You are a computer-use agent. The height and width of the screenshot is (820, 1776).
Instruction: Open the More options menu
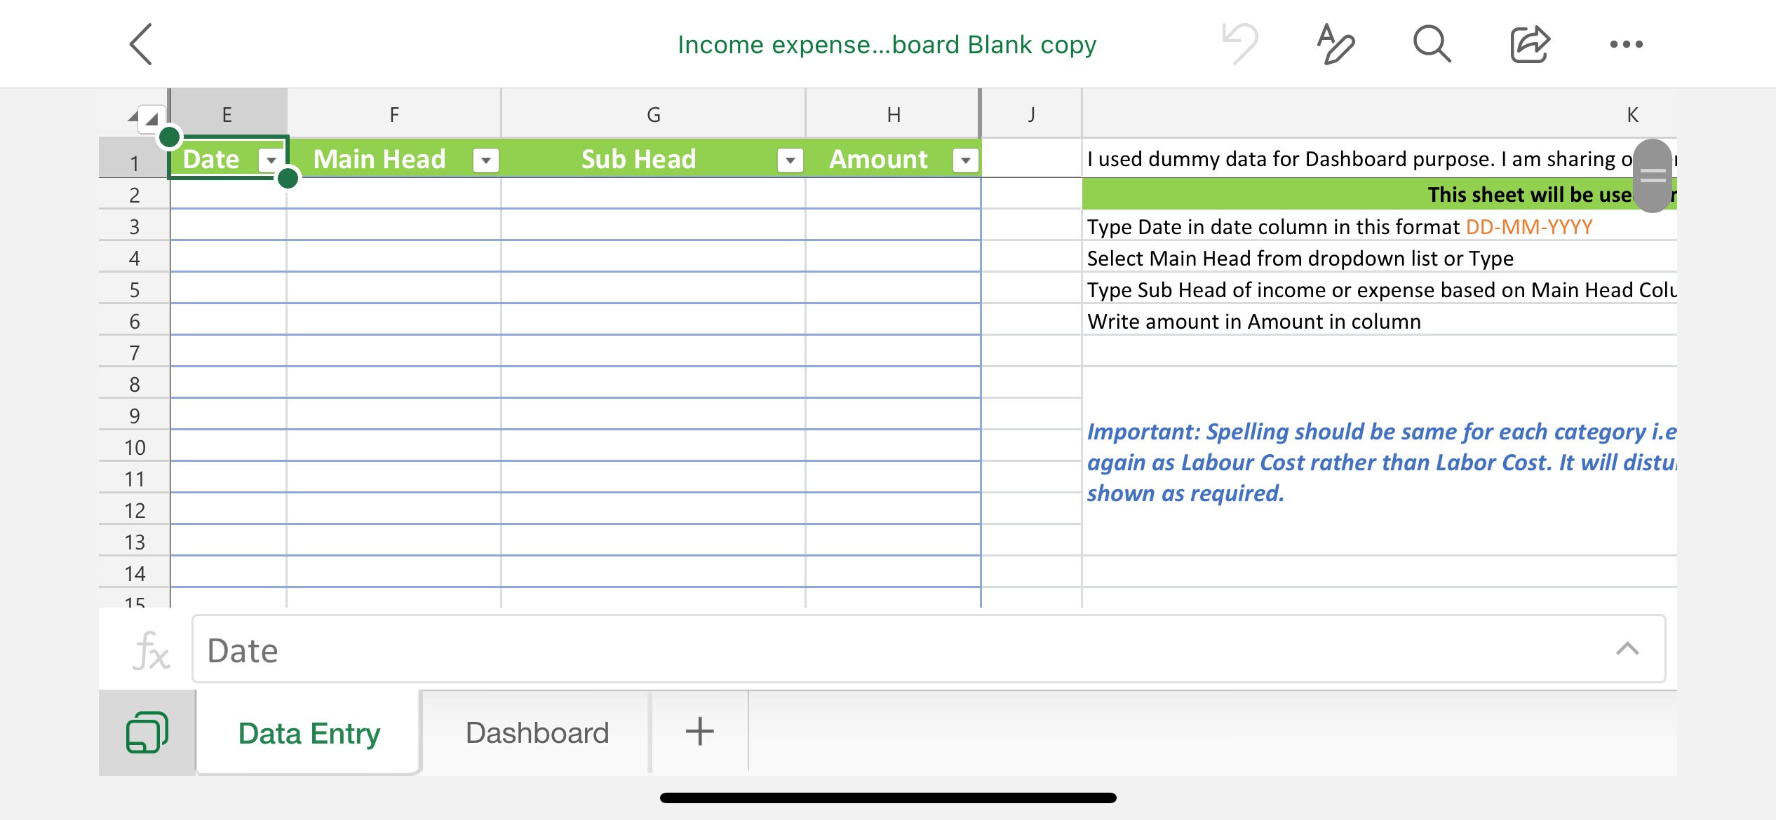(x=1625, y=43)
